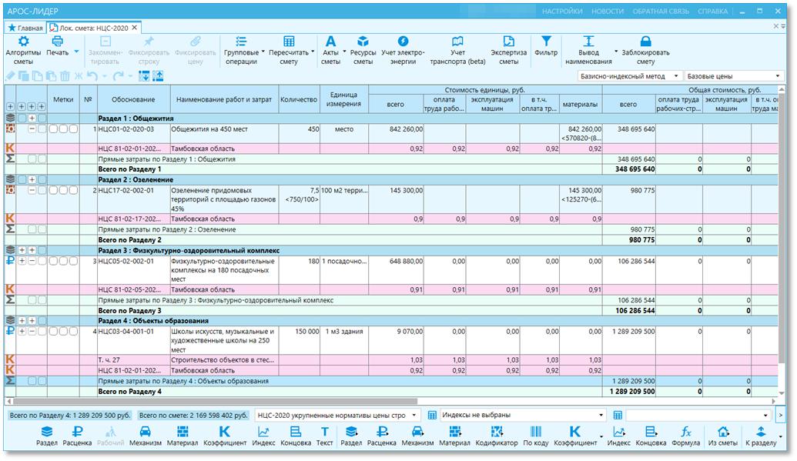Open НЦС-2020 укрупненные нормативы dropdown

[337, 416]
